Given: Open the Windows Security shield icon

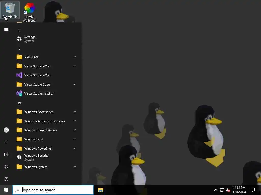Looking at the screenshot, I should point(19,157).
